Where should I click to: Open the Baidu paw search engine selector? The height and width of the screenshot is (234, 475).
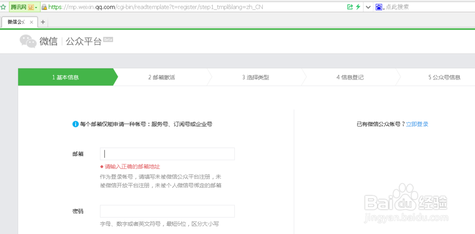click(x=379, y=7)
